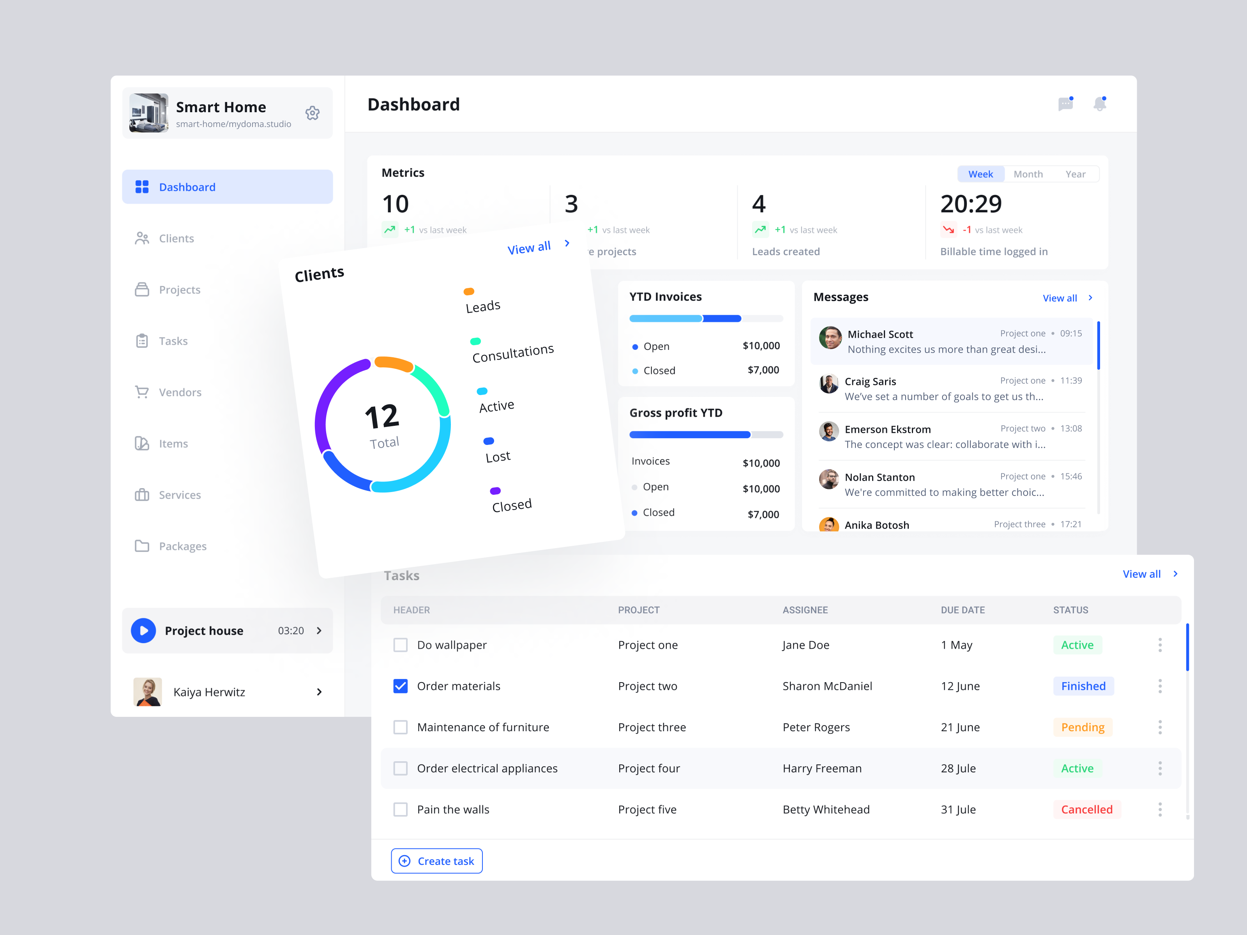Go to Vendors via cart icon
Viewport: 1247px width, 935px height.
(x=142, y=392)
